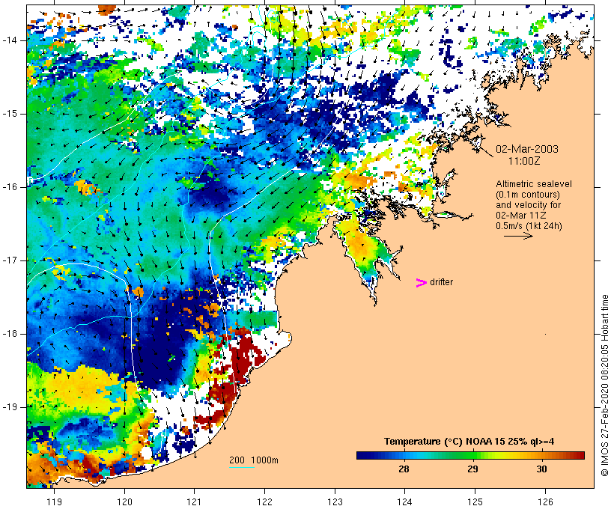Click the longitude axis label 122

(x=265, y=502)
